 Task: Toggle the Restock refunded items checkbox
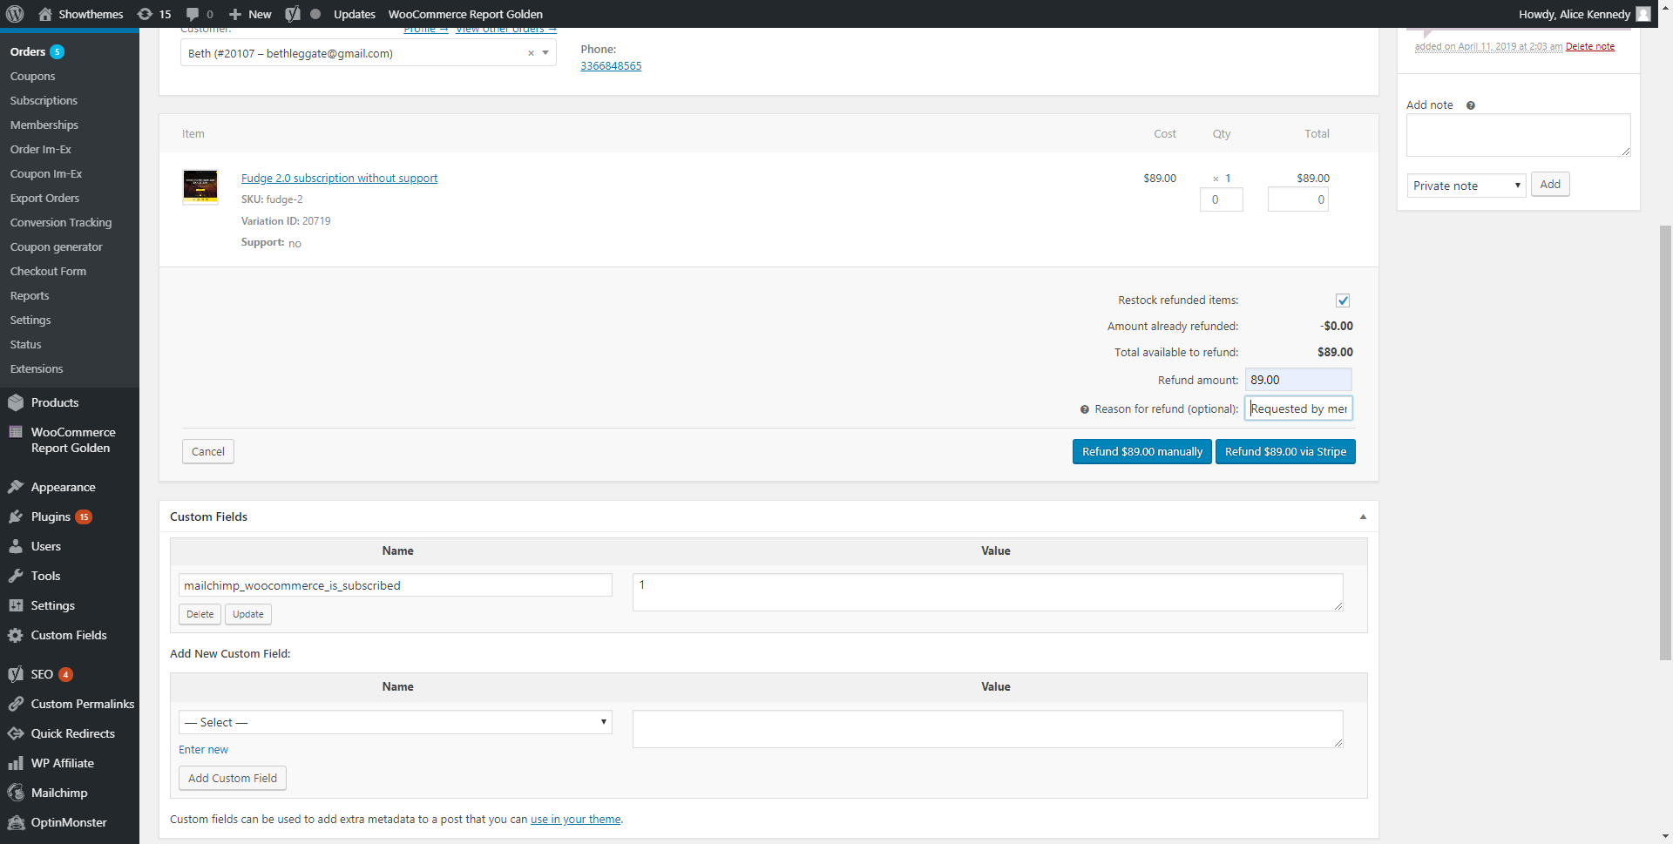coord(1343,300)
